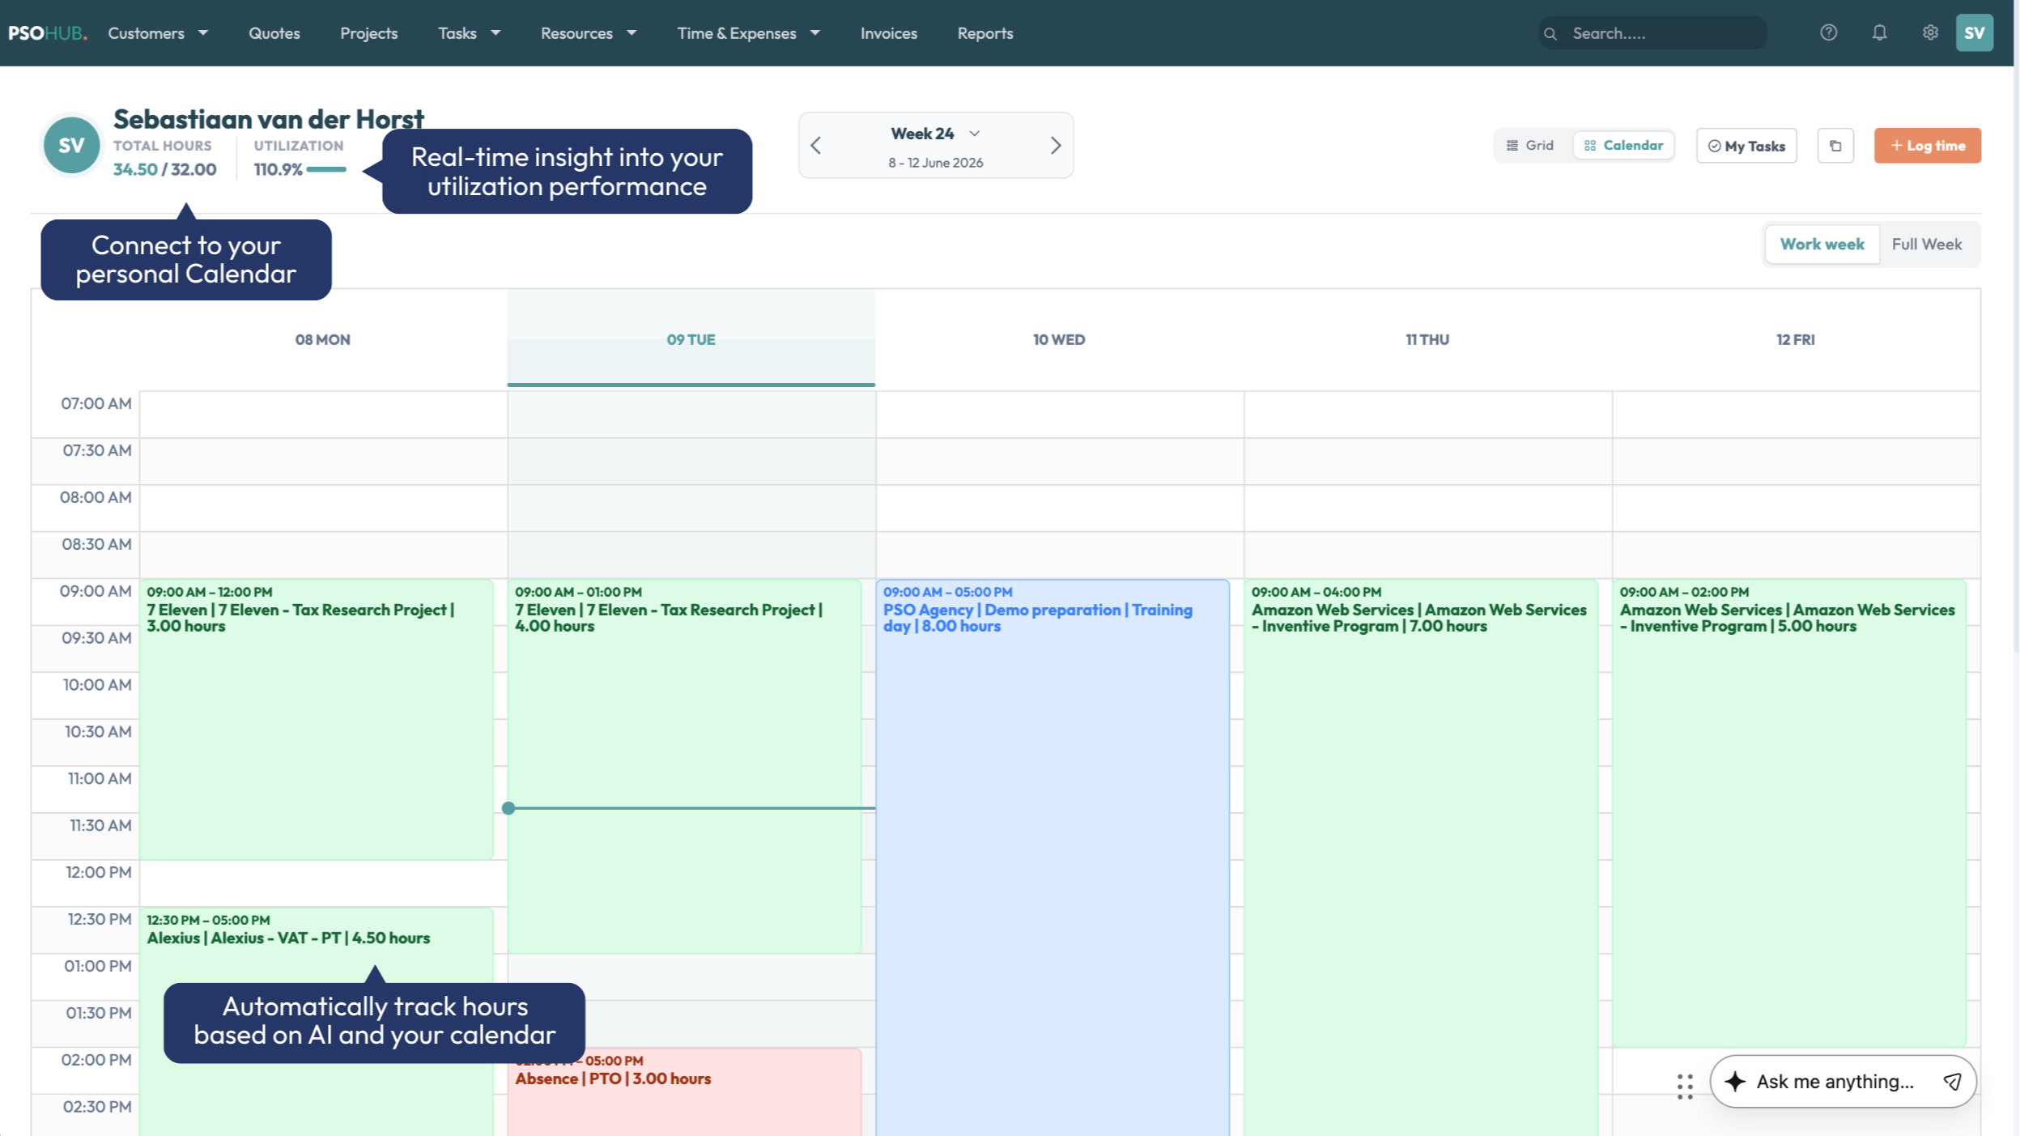The height and width of the screenshot is (1136, 2020).
Task: Open the settings gear icon
Action: tap(1930, 32)
